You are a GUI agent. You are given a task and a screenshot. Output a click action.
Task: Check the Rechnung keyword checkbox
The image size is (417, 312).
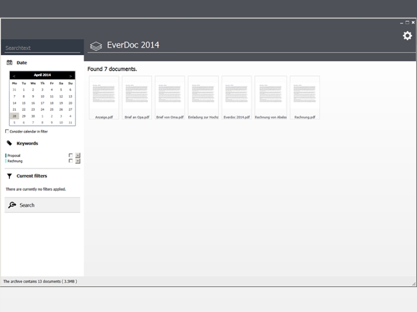pyautogui.click(x=71, y=161)
